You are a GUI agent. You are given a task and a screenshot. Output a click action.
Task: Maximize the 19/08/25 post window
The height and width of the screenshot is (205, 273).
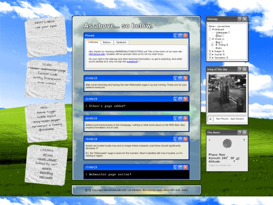[180, 139]
